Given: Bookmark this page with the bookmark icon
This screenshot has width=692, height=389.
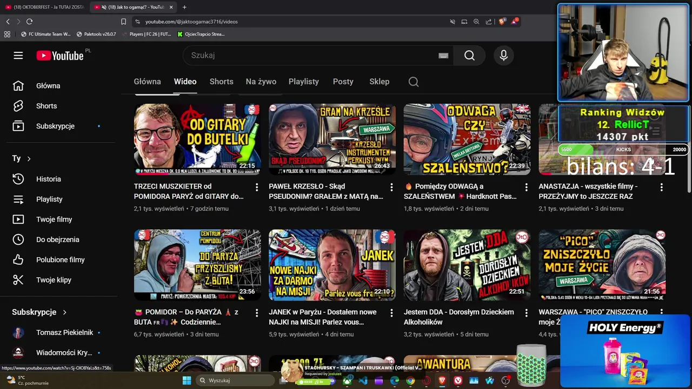Looking at the screenshot, I should 123,22.
